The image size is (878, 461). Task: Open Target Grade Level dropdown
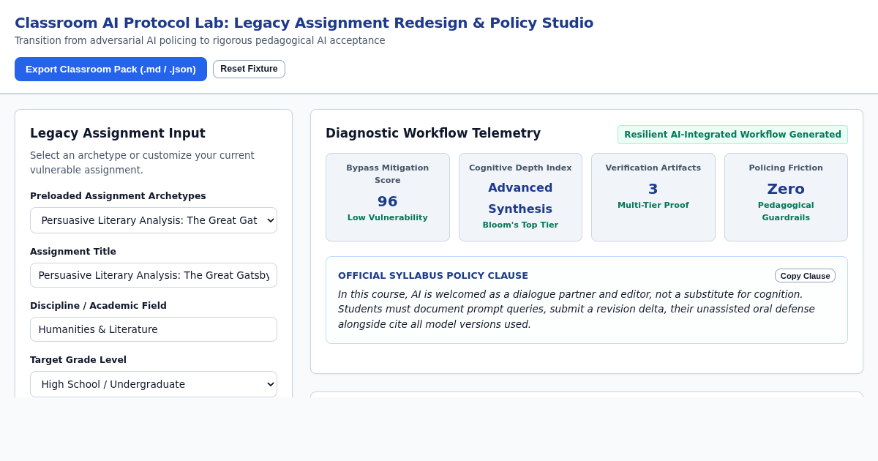coord(154,384)
